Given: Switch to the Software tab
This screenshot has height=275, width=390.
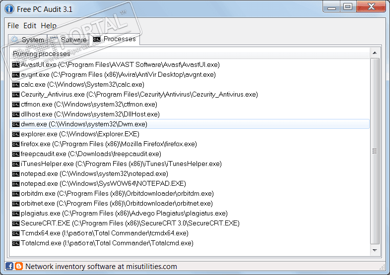Looking at the screenshot, I should pos(68,40).
